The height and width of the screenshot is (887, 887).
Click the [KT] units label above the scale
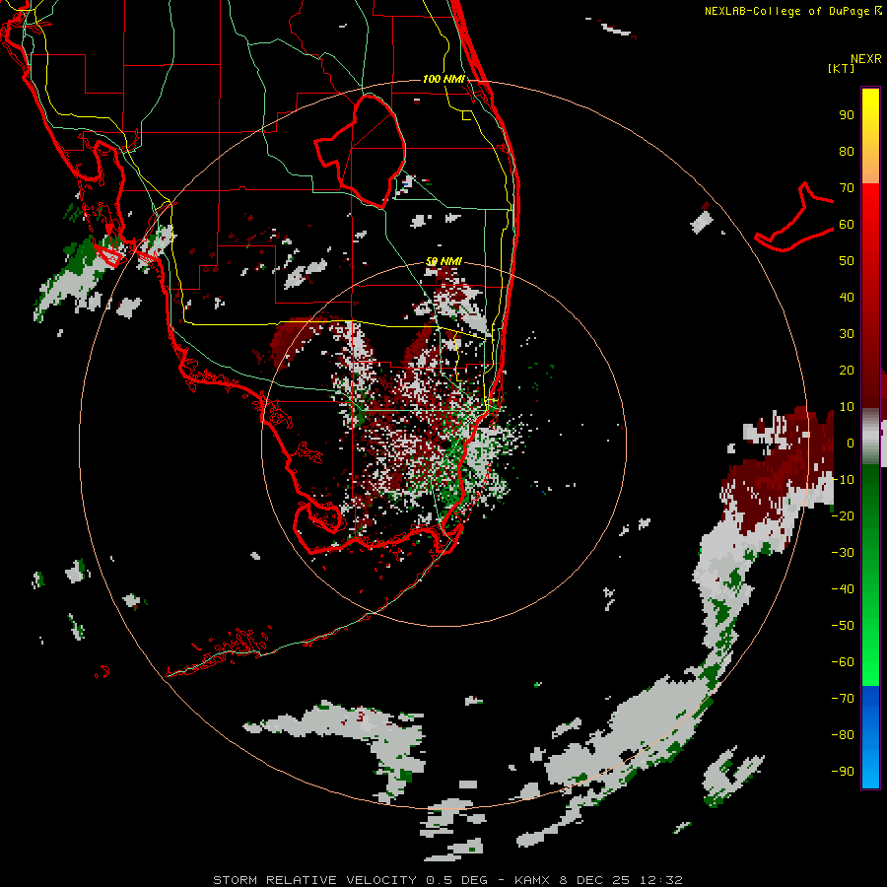click(x=842, y=68)
